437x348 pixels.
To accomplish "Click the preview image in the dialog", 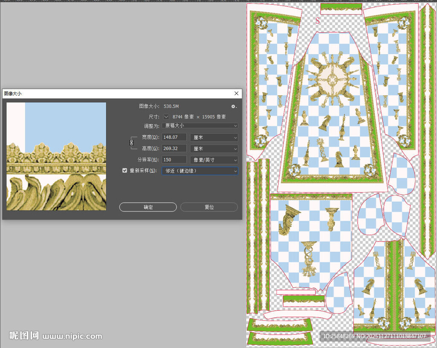I will [x=56, y=156].
